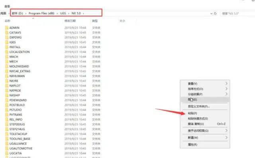Go to UGS in the breadcrumb
This screenshot has width=255, height=158.
[x=63, y=13]
